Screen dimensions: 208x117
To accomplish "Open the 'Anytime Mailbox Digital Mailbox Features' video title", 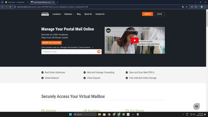I will pyautogui.click(x=131, y=31).
